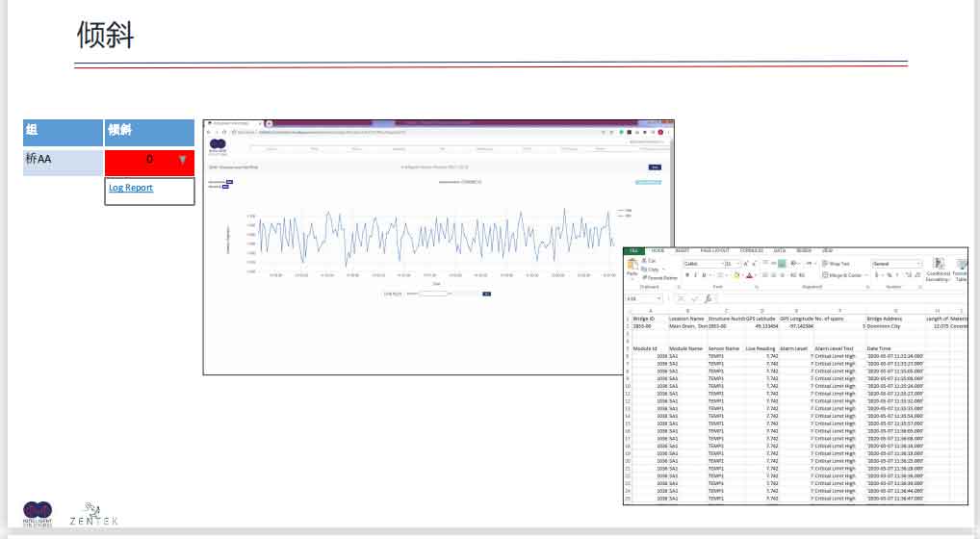Click the cyan button above the chart
Image resolution: width=980 pixels, height=539 pixels.
pyautogui.click(x=648, y=182)
